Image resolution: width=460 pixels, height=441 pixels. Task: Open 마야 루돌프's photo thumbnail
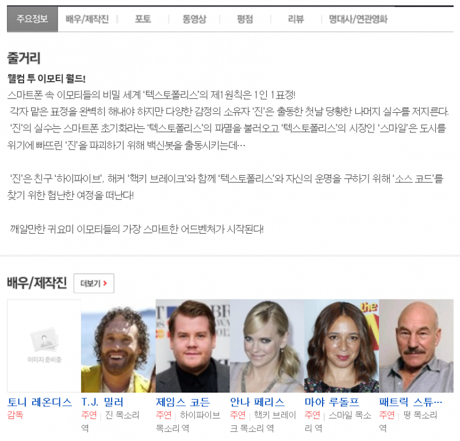point(342,345)
